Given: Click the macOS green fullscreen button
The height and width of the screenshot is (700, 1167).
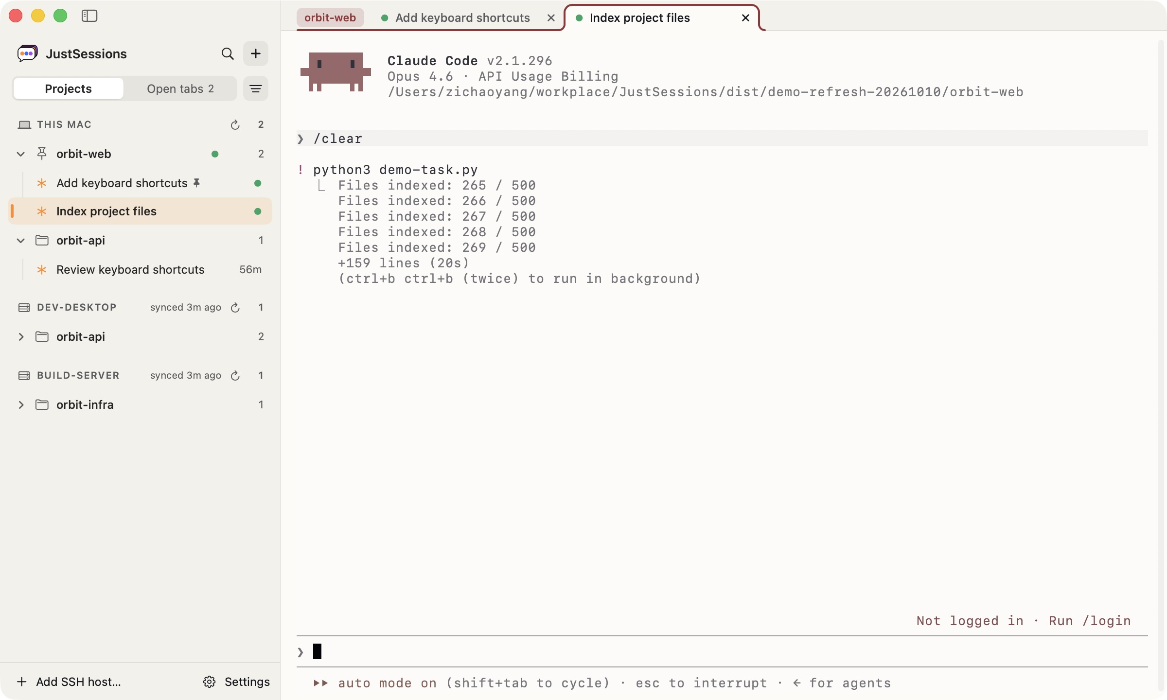Looking at the screenshot, I should (60, 16).
